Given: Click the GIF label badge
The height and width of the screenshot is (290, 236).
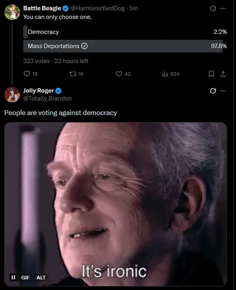Looking at the screenshot, I should [x=25, y=277].
